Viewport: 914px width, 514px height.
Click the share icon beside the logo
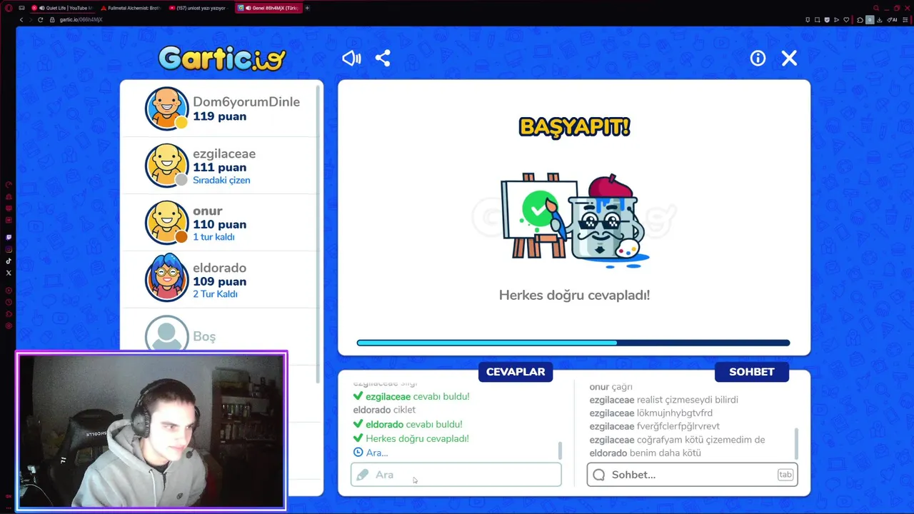[x=383, y=59]
